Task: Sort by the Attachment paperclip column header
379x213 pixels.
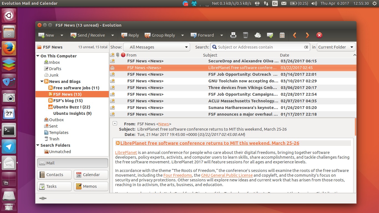Action: (x=118, y=55)
